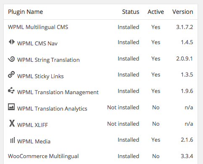The image size is (203, 164).
Task: Click the Translation Management share icon
Action: (11, 90)
